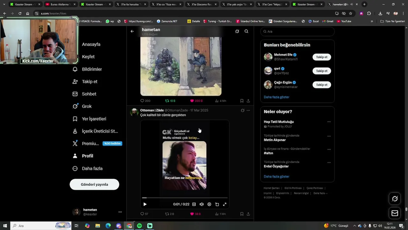Open video settings gear
This screenshot has width=408, height=230.
point(209,204)
